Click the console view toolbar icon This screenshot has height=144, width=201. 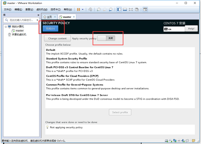[145, 9]
